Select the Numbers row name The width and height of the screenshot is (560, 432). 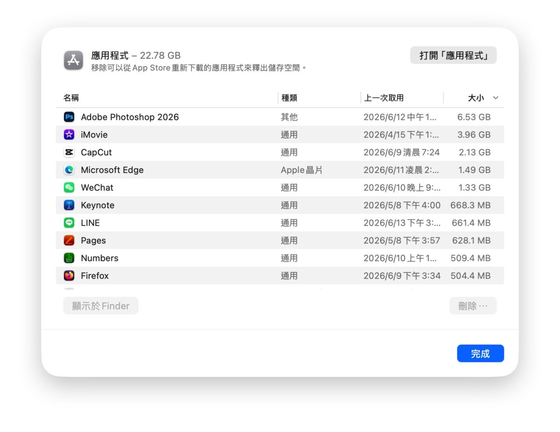pos(99,258)
